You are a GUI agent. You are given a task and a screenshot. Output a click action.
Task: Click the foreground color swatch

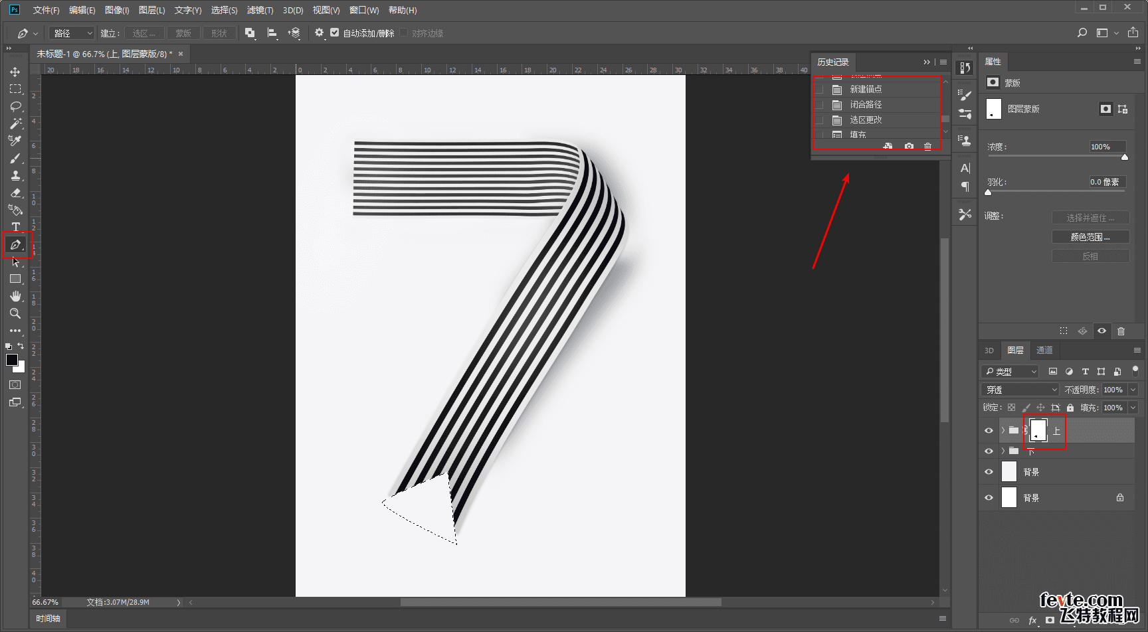tap(12, 360)
